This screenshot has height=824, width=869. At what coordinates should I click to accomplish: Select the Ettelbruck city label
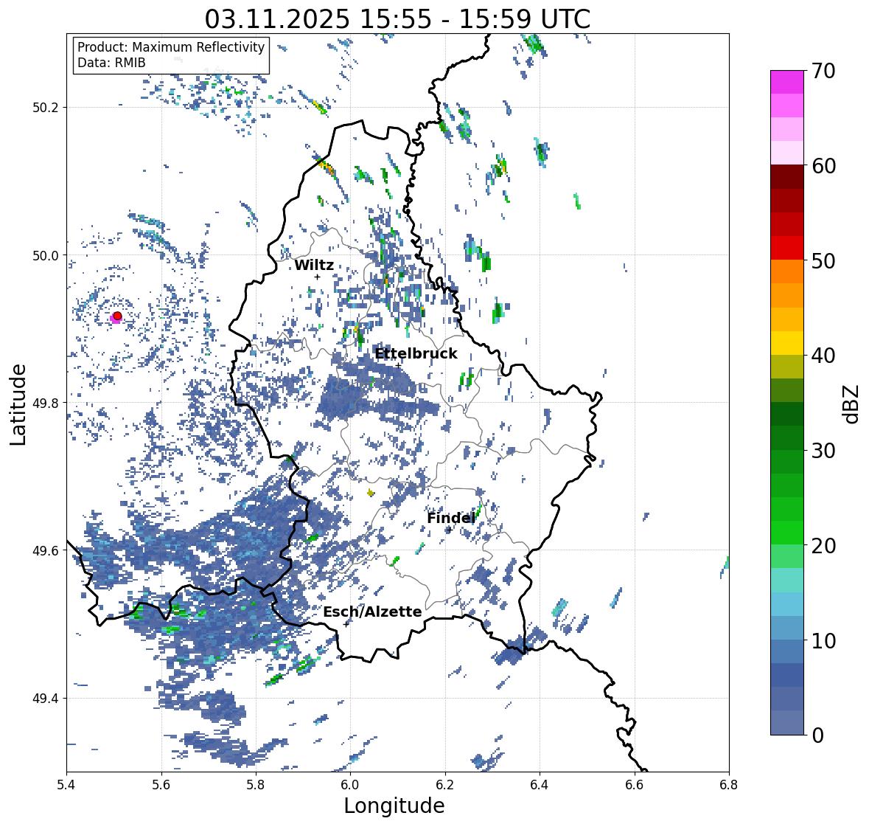pyautogui.click(x=416, y=354)
